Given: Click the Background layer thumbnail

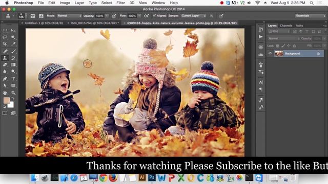Looking at the screenshot, I should [x=279, y=53].
